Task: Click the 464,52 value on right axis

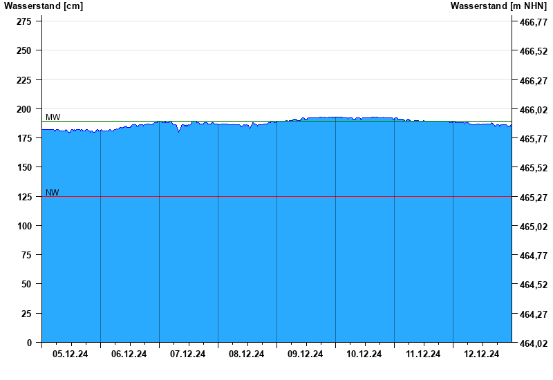Action: 534,285
